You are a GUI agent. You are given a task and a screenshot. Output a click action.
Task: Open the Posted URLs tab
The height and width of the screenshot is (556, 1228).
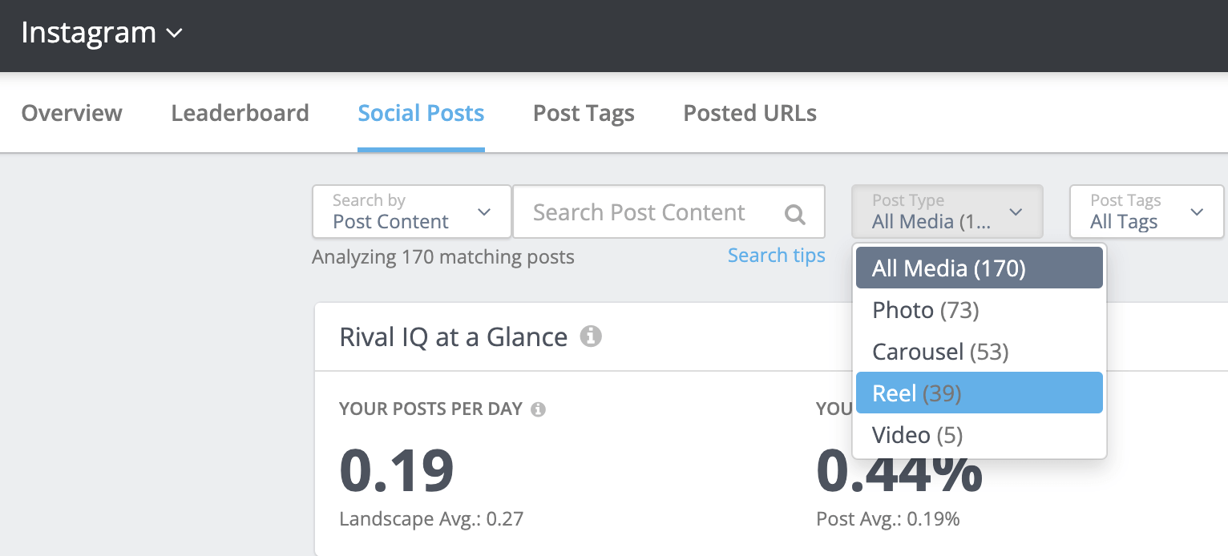click(x=749, y=113)
